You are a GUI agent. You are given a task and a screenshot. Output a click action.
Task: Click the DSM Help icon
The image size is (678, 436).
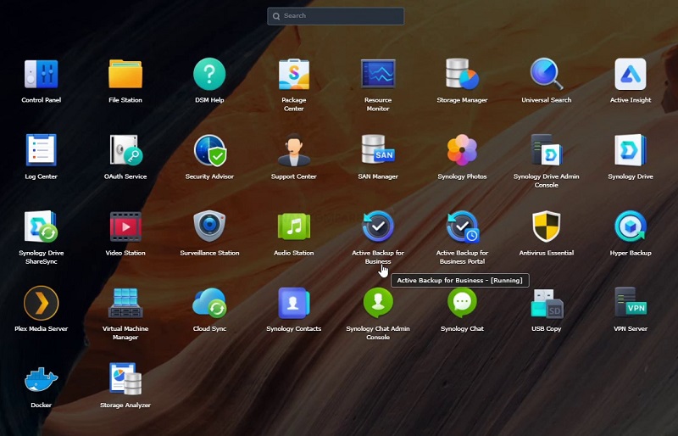pos(209,75)
